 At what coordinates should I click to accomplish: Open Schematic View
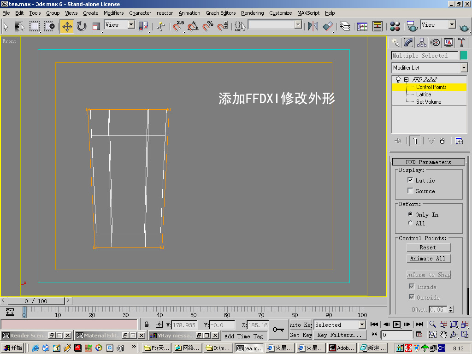coord(377,26)
